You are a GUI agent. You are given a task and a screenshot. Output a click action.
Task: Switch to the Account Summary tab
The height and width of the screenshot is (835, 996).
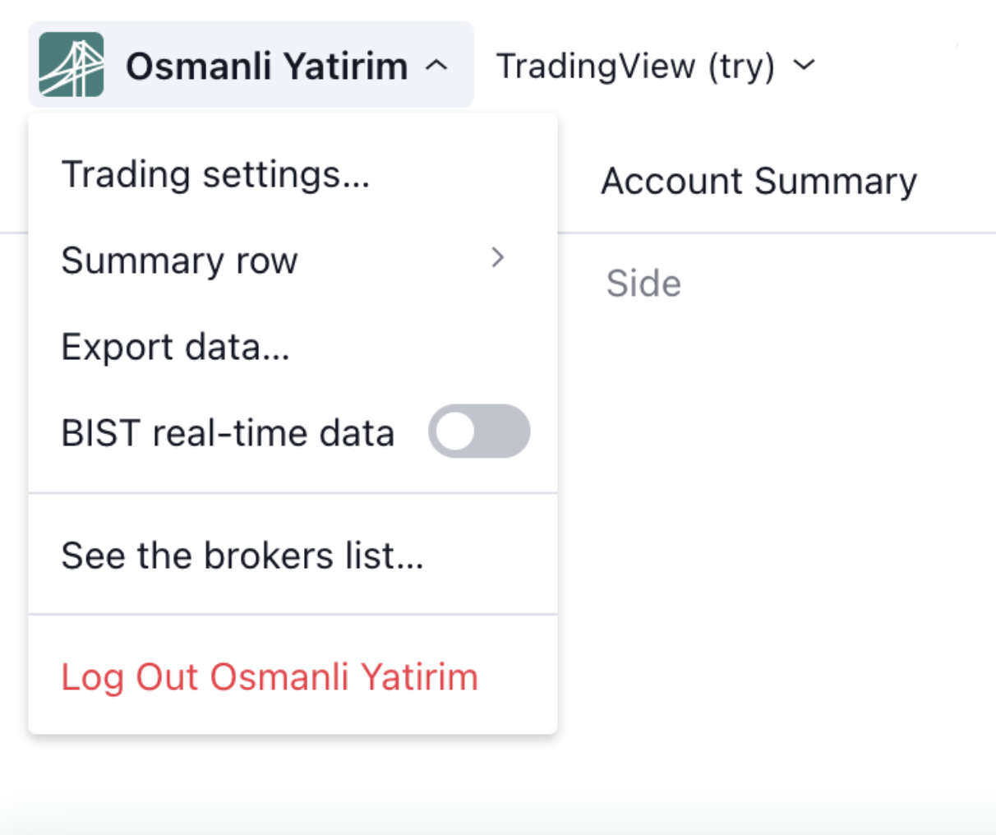coord(759,181)
